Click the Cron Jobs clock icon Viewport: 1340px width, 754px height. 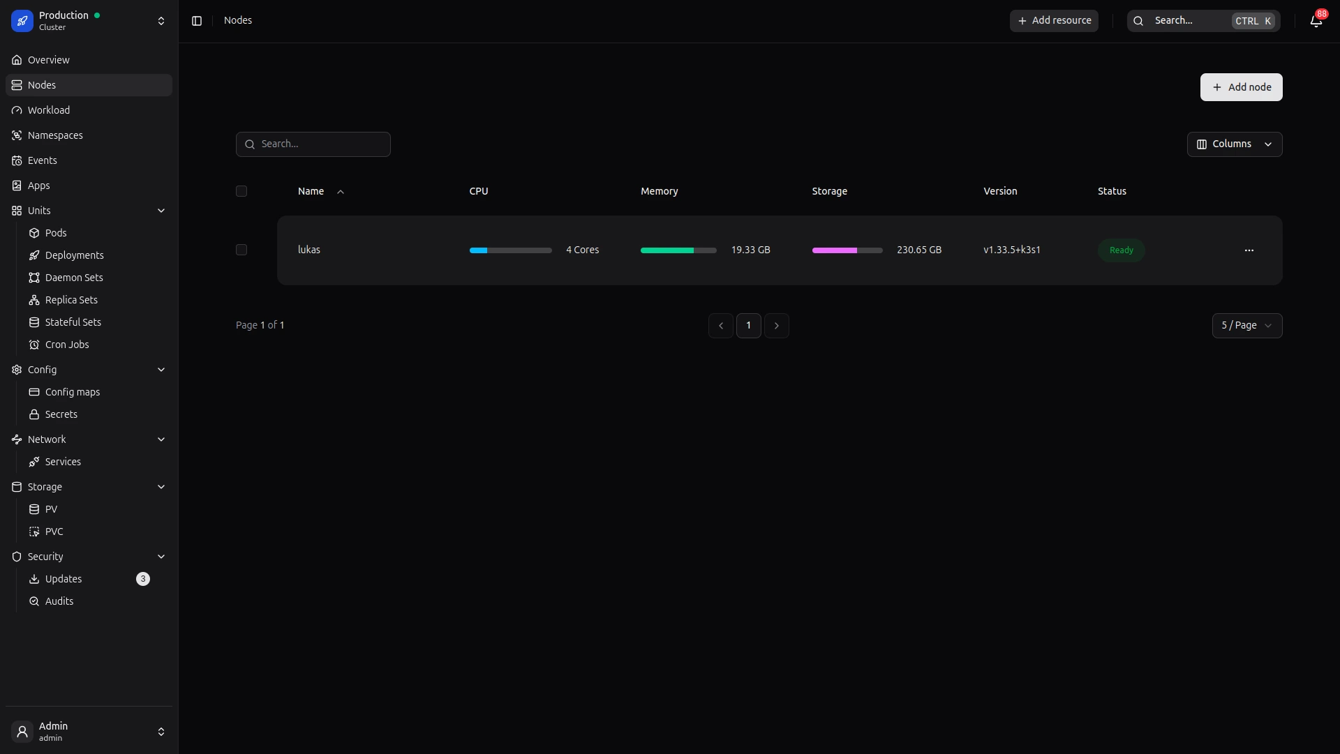34,345
